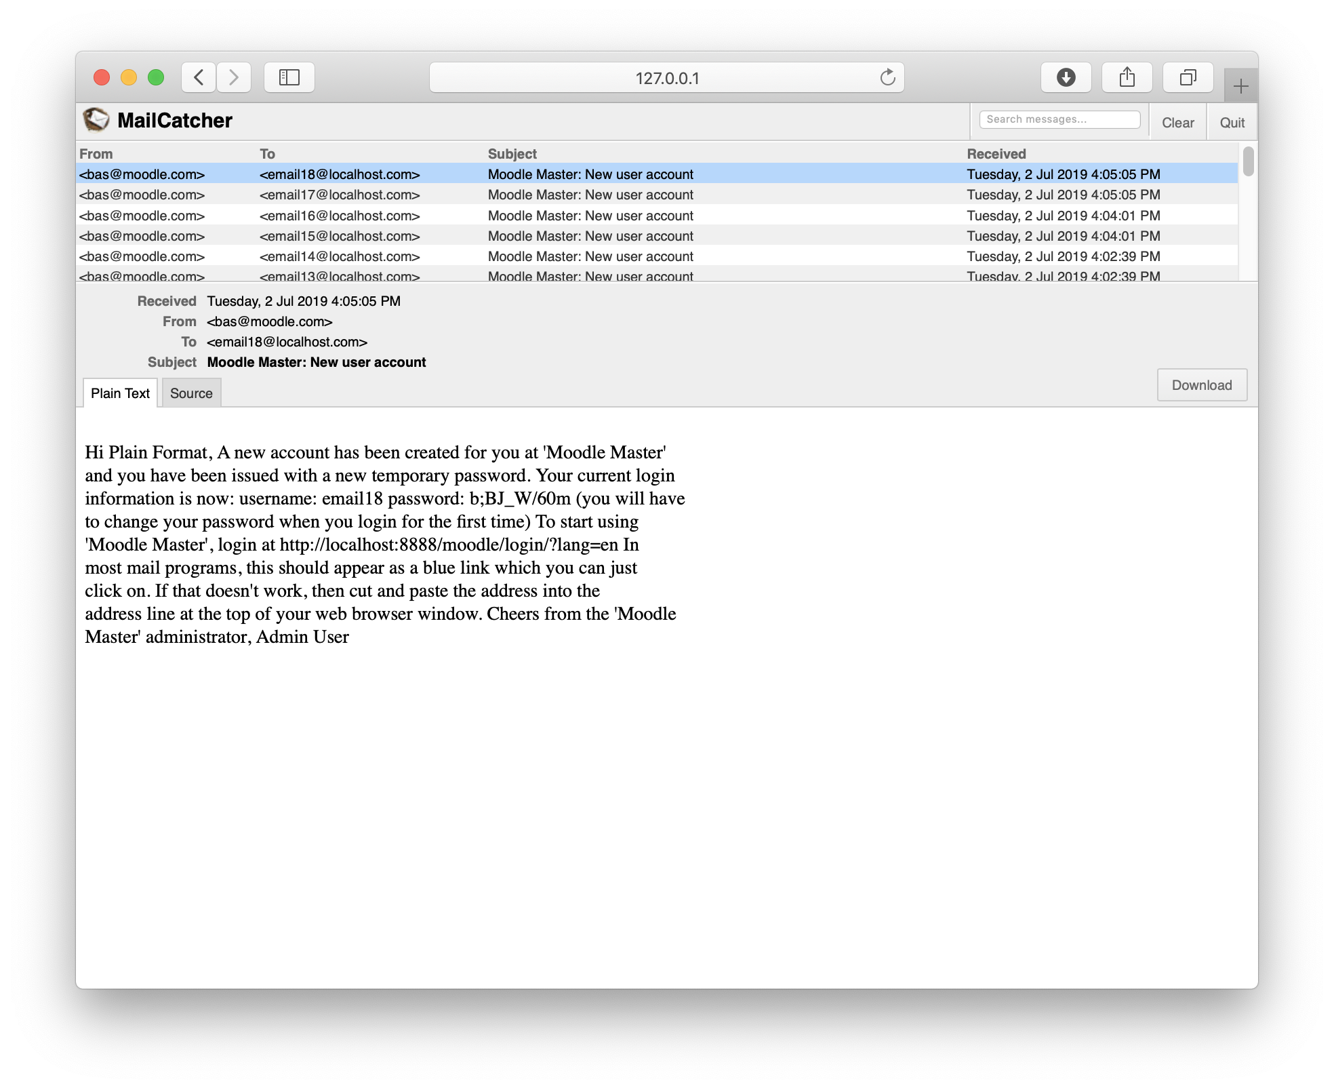Zoom the window with the green button
The image size is (1334, 1089).
[x=156, y=77]
